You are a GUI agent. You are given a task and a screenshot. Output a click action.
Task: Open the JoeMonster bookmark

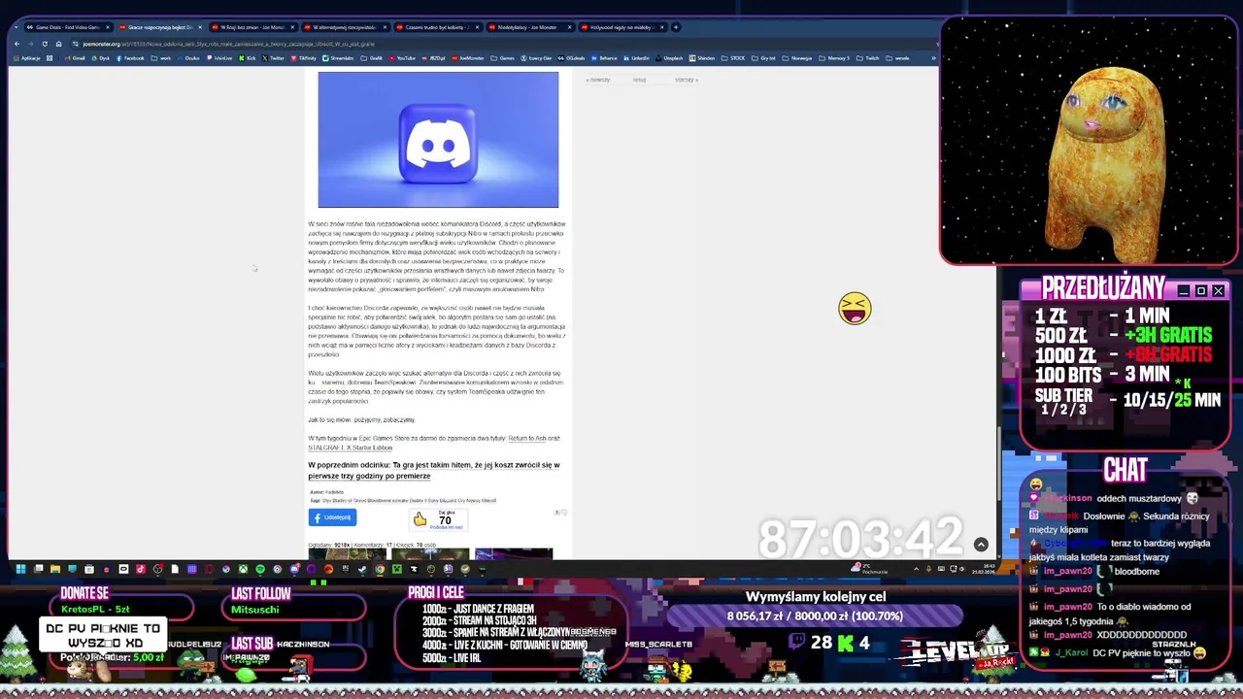[x=468, y=58]
